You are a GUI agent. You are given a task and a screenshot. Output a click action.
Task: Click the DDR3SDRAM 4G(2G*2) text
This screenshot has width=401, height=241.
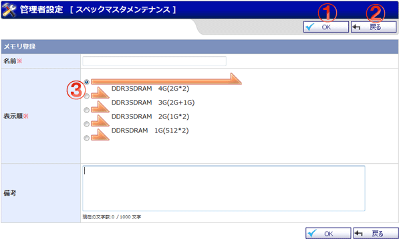point(150,89)
